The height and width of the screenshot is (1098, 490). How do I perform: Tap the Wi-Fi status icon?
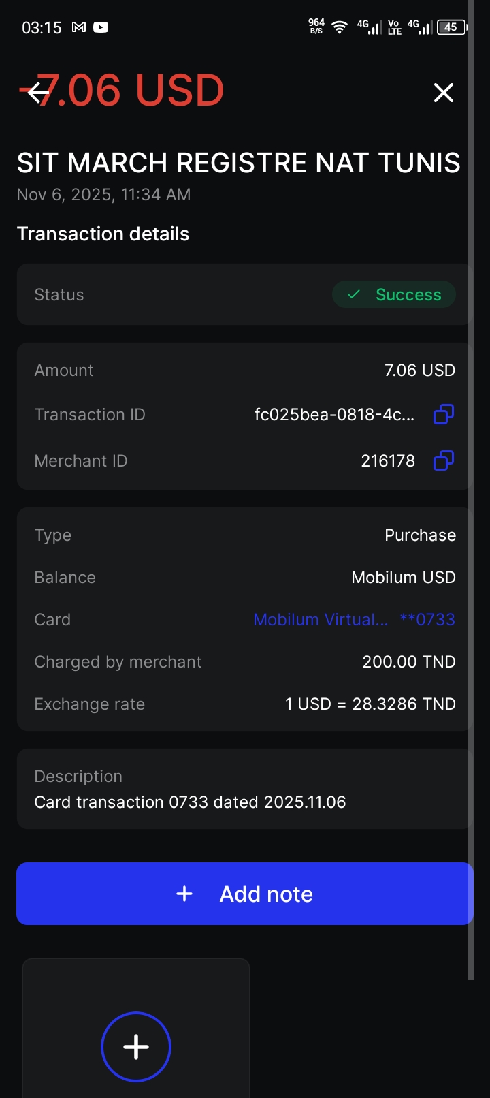click(x=339, y=27)
